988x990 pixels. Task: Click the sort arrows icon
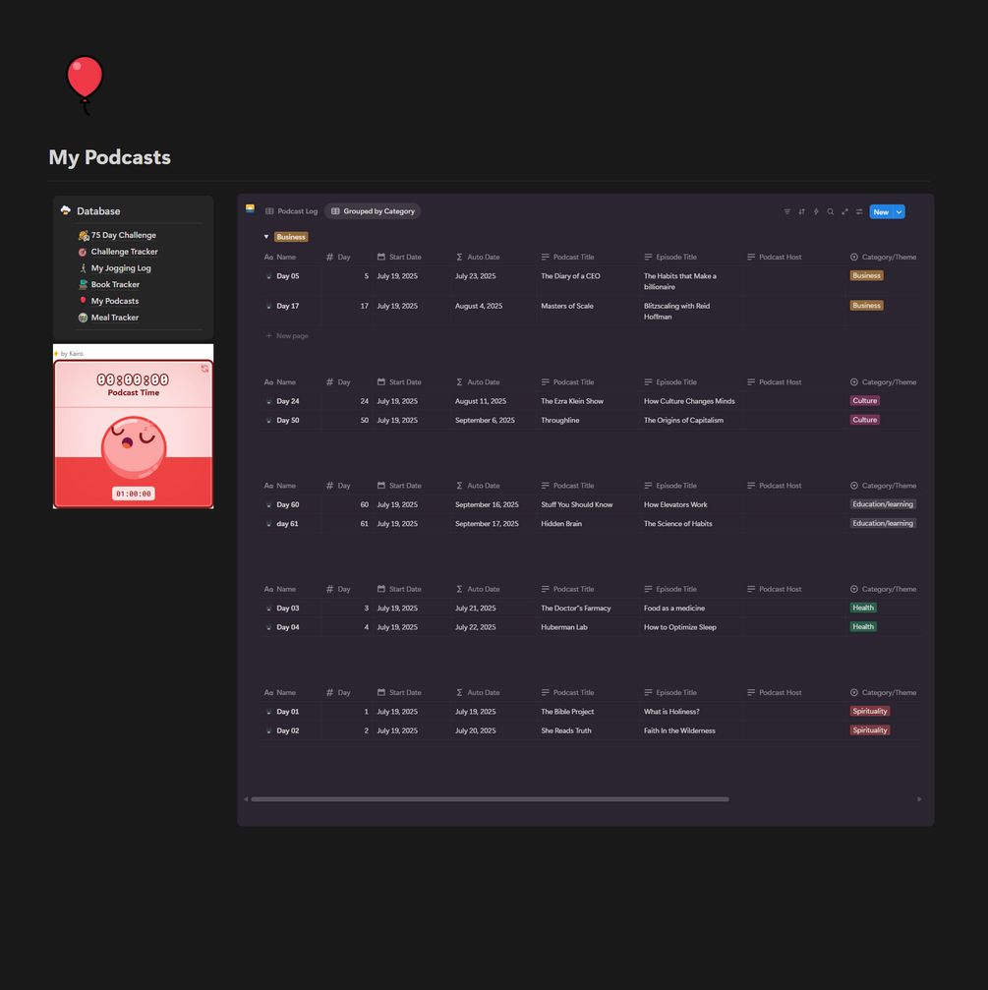(x=801, y=212)
